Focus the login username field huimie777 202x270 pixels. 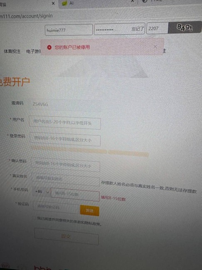pyautogui.click(x=69, y=30)
